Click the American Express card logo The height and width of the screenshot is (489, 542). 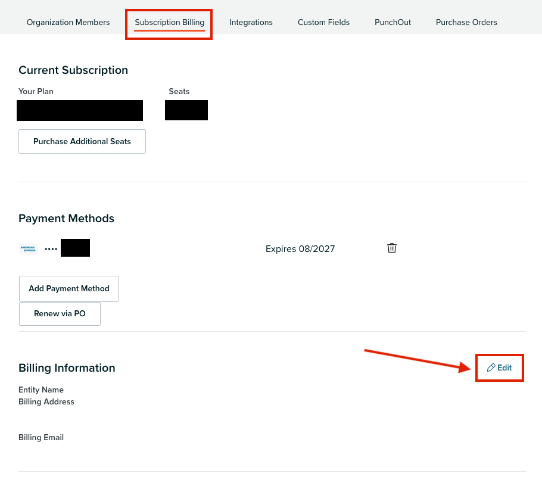tap(28, 249)
